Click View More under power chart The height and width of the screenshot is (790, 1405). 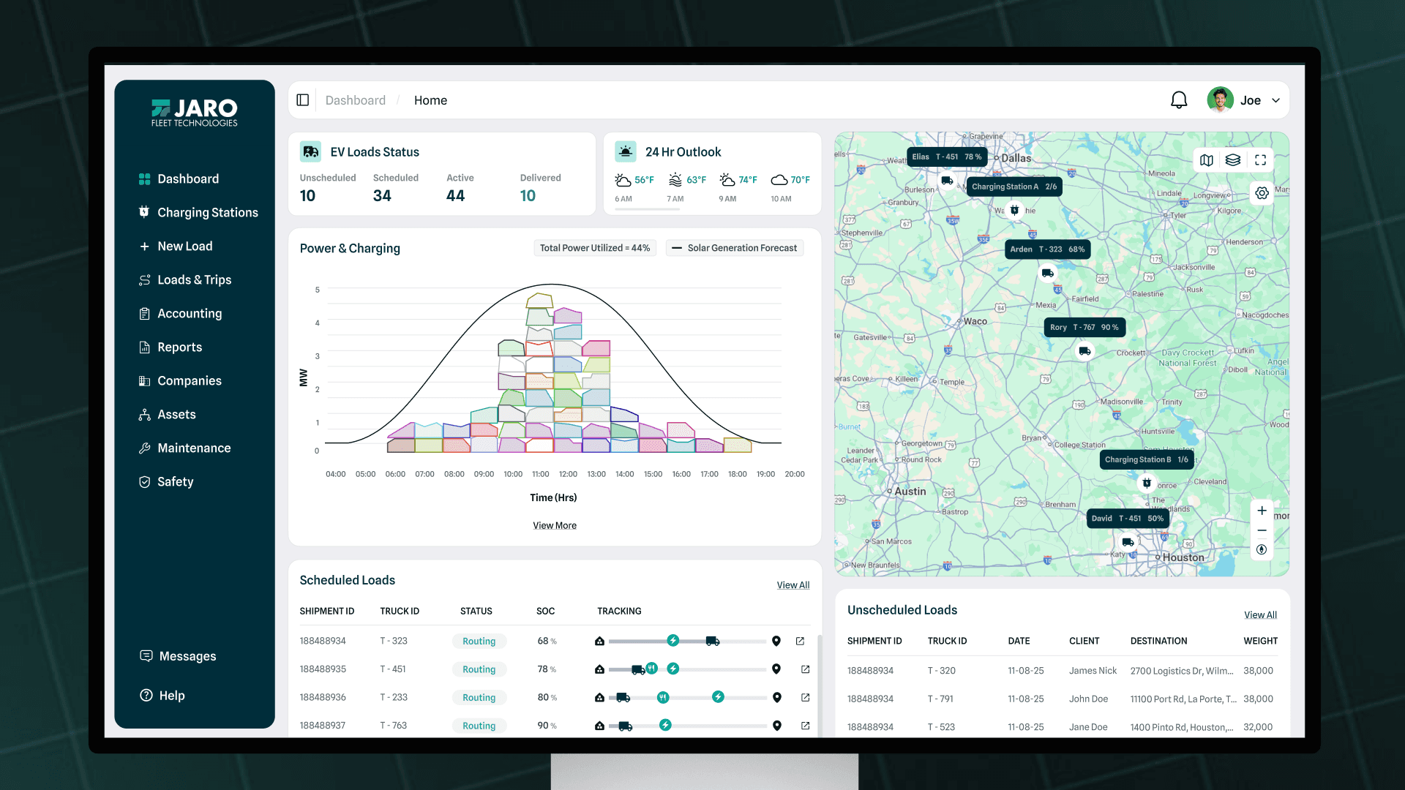(x=554, y=525)
